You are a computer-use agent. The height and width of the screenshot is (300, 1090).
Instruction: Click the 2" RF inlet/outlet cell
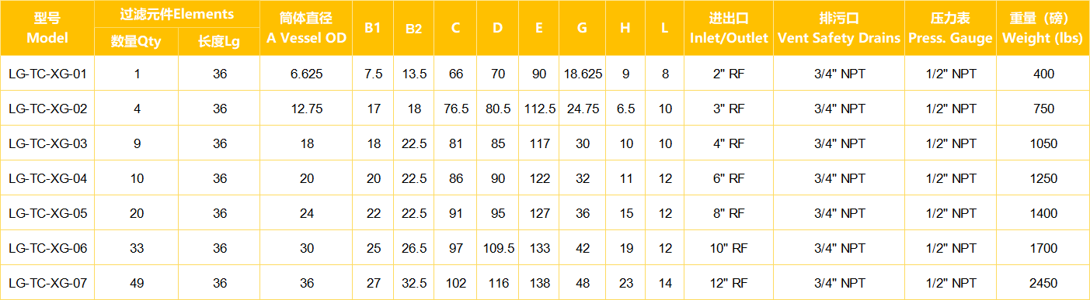729,74
